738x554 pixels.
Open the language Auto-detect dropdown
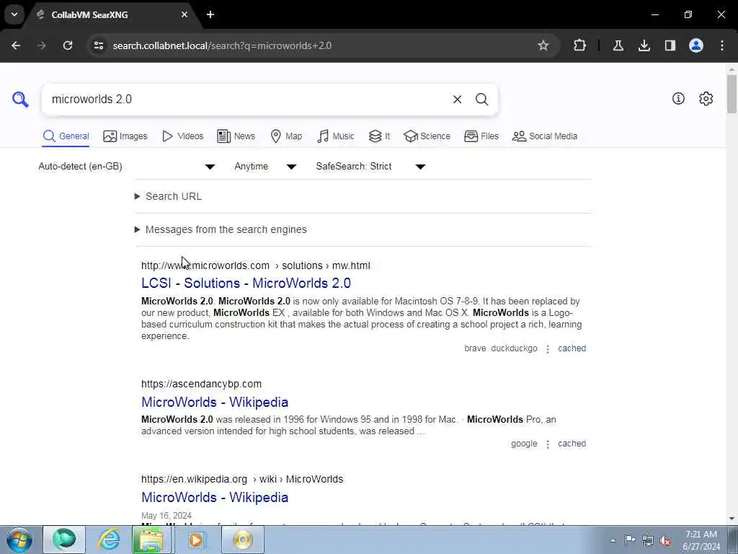(127, 167)
